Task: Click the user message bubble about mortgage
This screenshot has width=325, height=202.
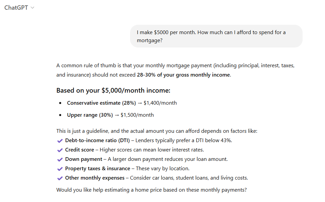Action: (216, 36)
